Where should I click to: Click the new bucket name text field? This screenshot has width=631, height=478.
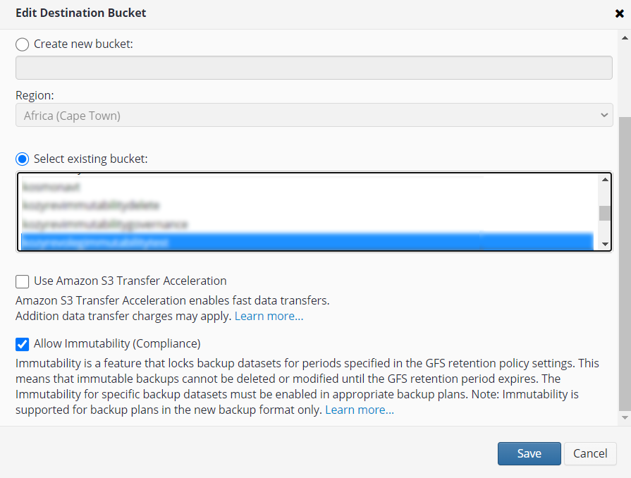click(314, 68)
